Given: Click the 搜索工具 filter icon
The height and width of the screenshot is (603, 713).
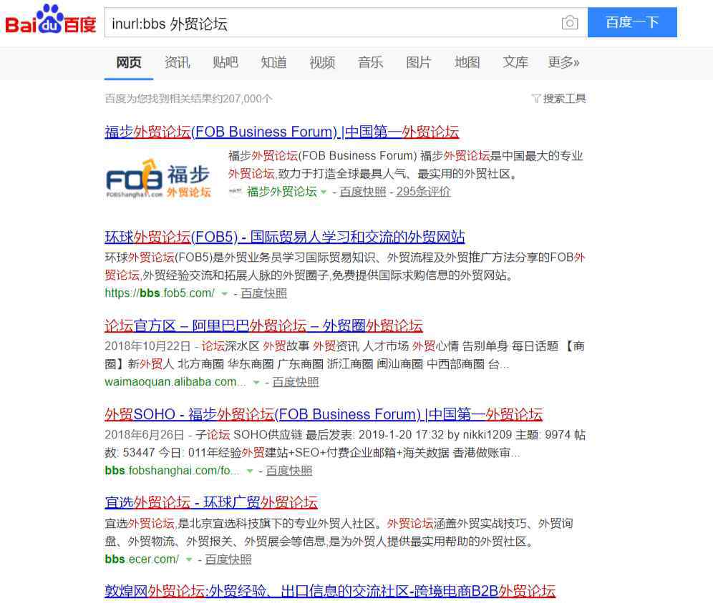Looking at the screenshot, I should click(535, 99).
